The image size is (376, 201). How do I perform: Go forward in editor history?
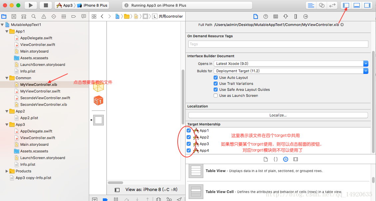[x=109, y=16]
